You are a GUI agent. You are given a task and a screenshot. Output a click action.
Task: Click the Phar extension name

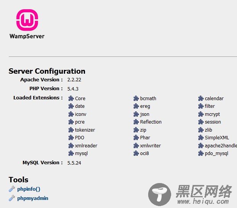tap(145, 138)
